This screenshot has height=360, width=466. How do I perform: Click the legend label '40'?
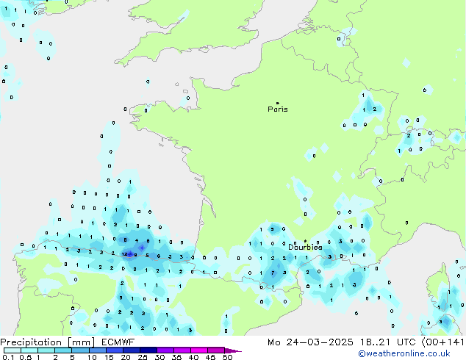(193, 357)
